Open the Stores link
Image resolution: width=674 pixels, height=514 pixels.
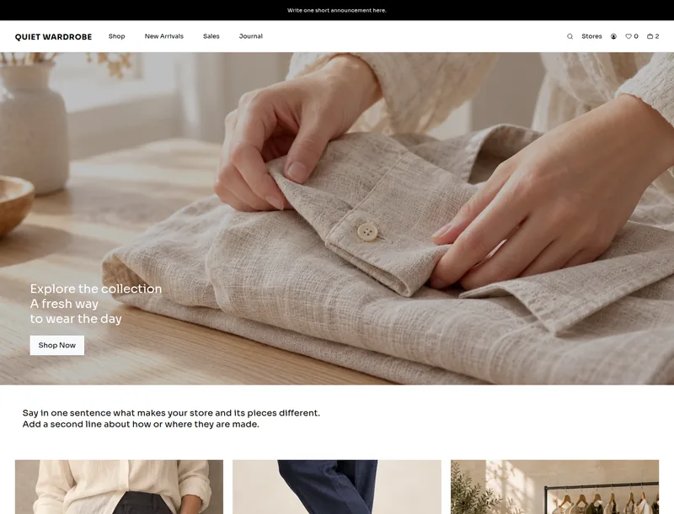[x=591, y=36]
